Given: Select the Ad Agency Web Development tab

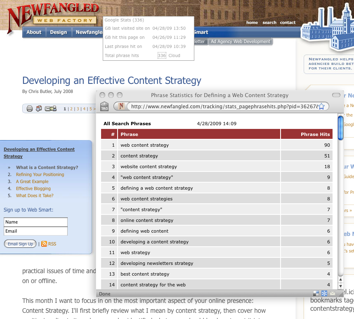Looking at the screenshot, I should tap(241, 41).
